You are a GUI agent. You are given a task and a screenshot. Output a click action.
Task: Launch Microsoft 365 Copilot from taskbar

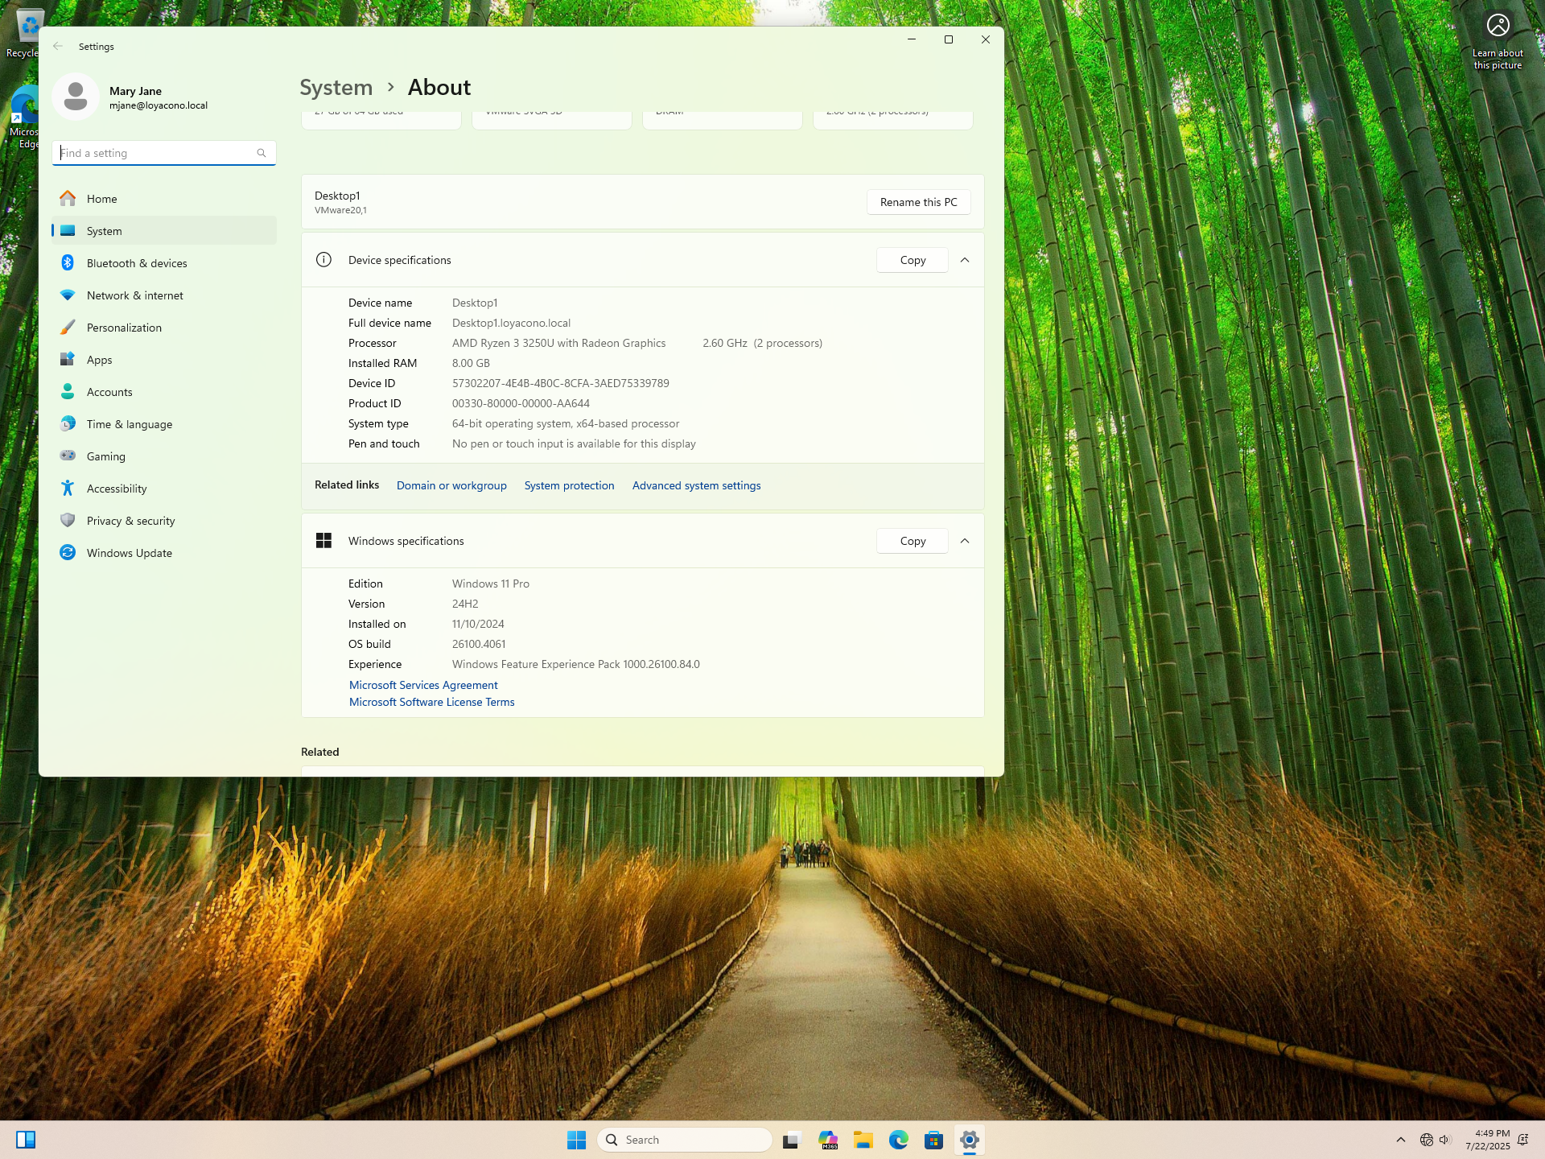pyautogui.click(x=828, y=1140)
